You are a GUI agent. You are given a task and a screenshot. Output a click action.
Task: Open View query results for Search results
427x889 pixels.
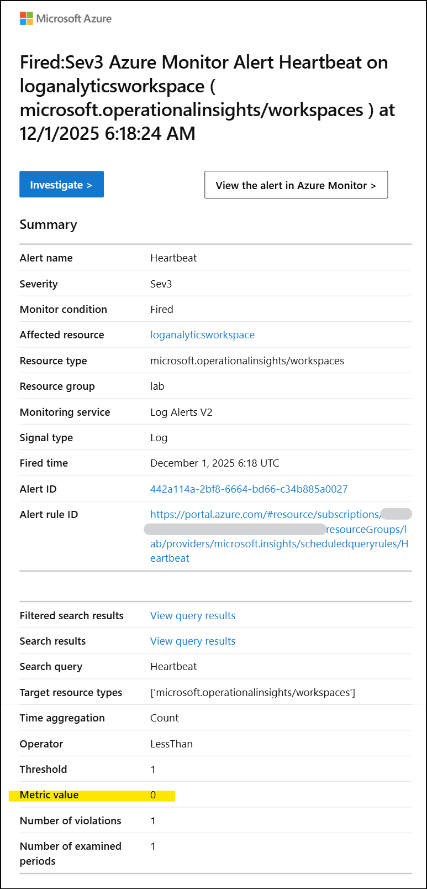[193, 641]
